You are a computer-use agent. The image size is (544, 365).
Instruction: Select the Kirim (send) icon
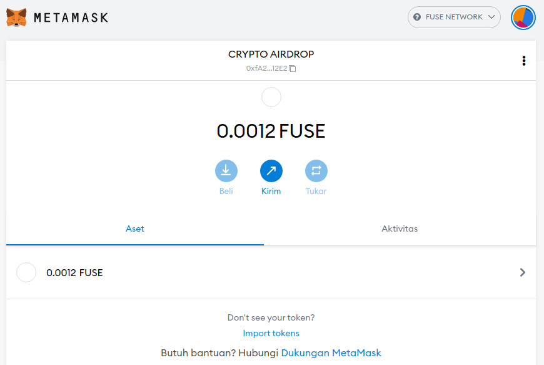click(x=271, y=170)
